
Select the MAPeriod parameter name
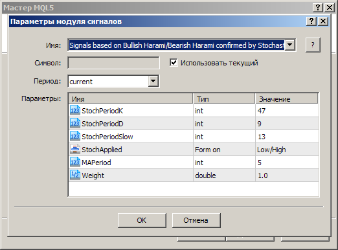click(96, 163)
